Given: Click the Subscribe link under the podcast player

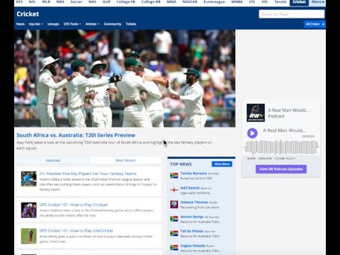Looking at the screenshot, I should (265, 159).
